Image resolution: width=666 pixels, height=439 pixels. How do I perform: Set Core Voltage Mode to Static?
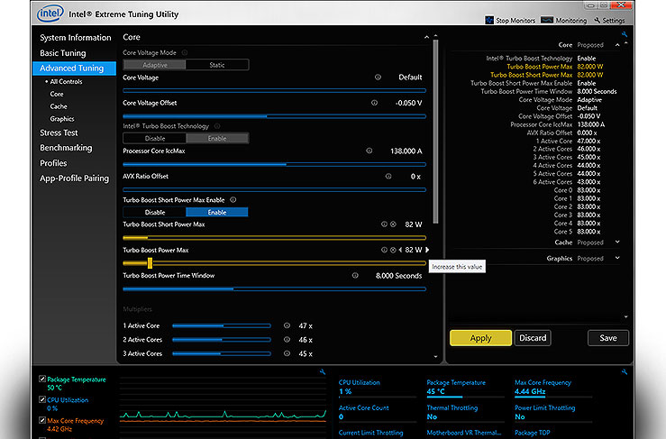[x=217, y=65]
